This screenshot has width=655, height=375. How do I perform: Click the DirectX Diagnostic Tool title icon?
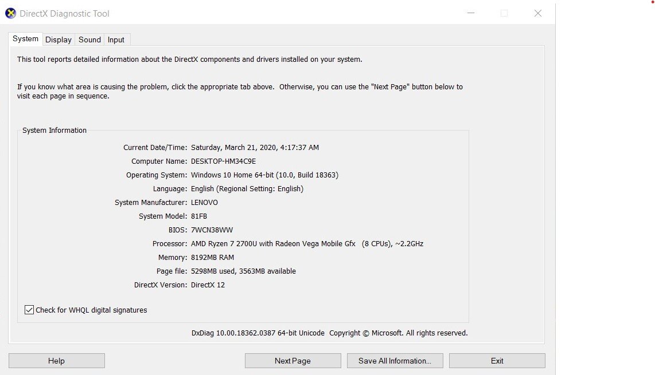pos(10,13)
